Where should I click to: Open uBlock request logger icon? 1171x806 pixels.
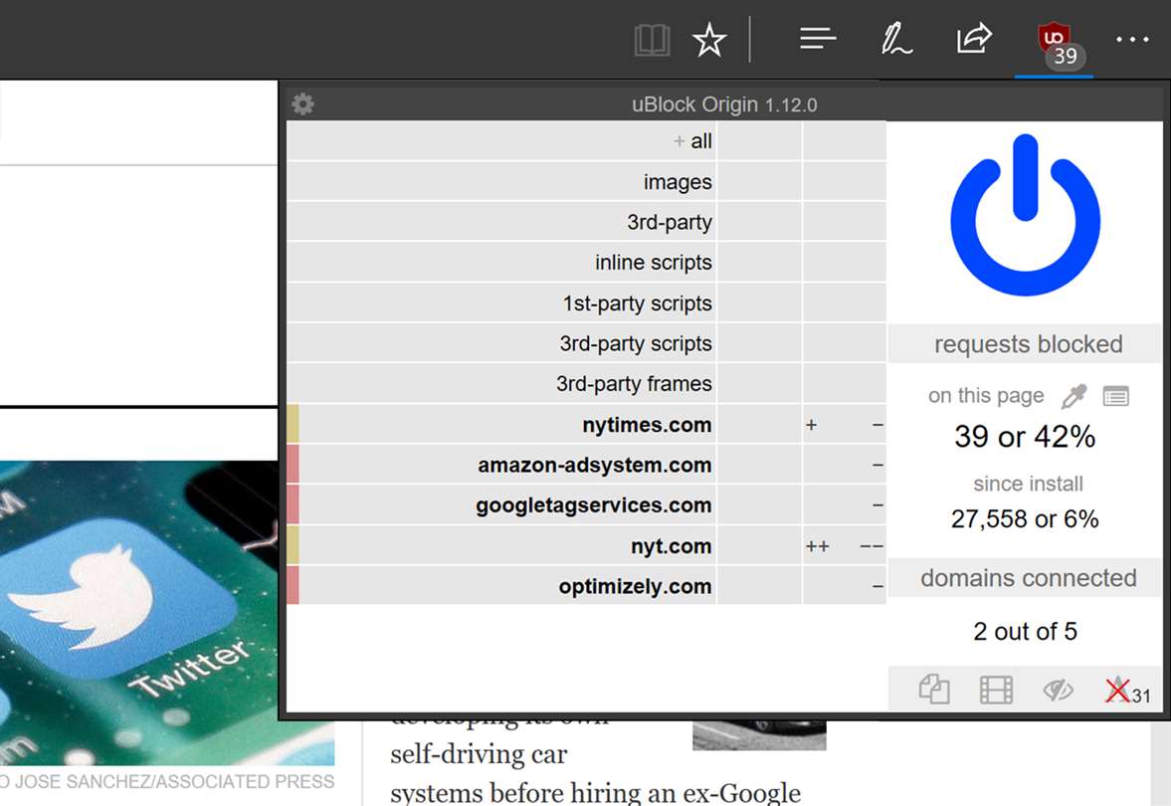pos(1115,396)
